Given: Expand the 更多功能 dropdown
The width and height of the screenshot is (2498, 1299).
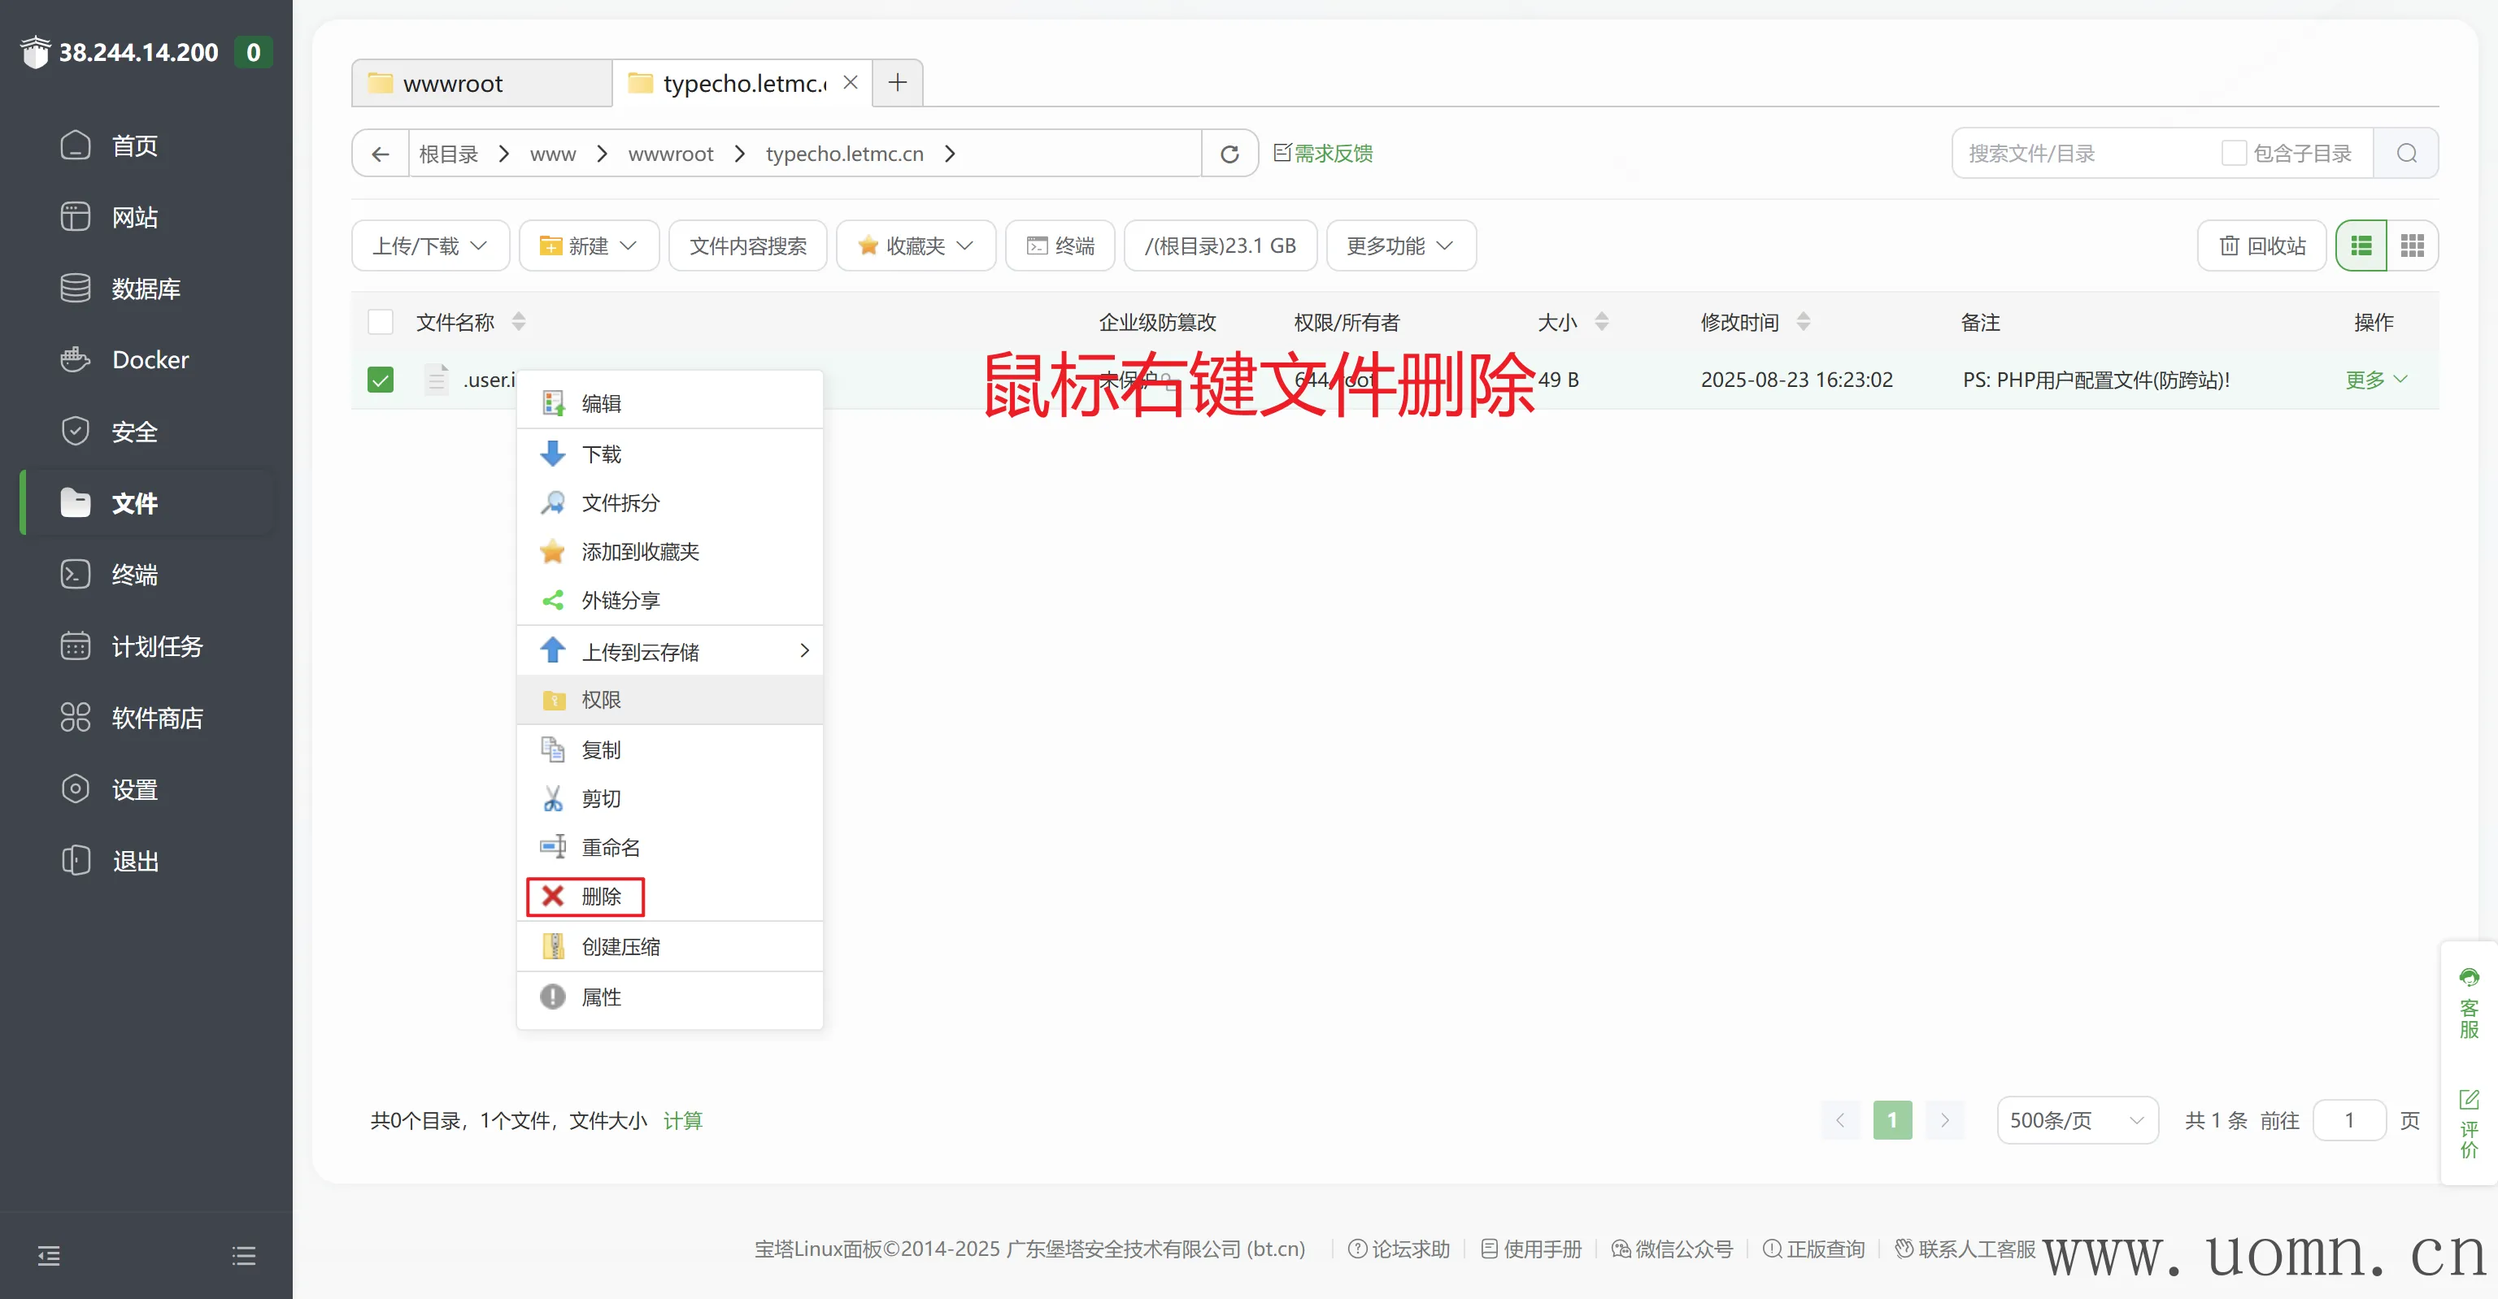Looking at the screenshot, I should click(x=1399, y=246).
